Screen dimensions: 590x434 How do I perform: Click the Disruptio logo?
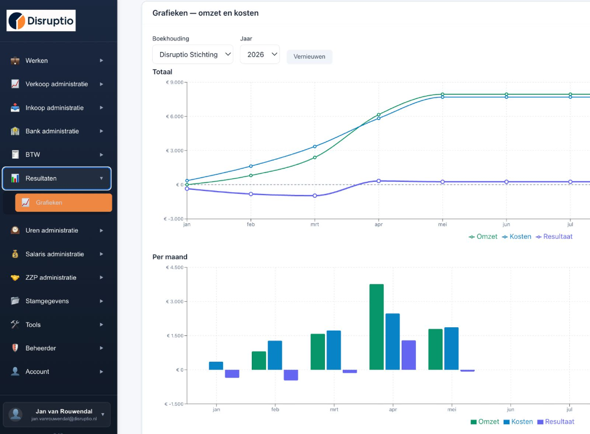41,20
